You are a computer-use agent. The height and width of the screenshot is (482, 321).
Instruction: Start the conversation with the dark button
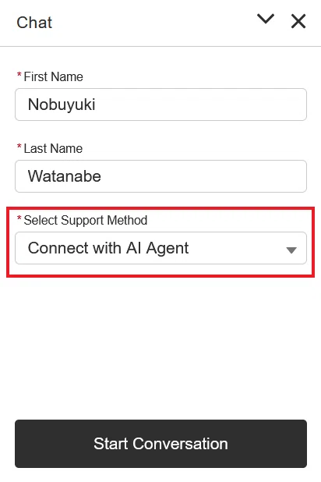pos(160,444)
